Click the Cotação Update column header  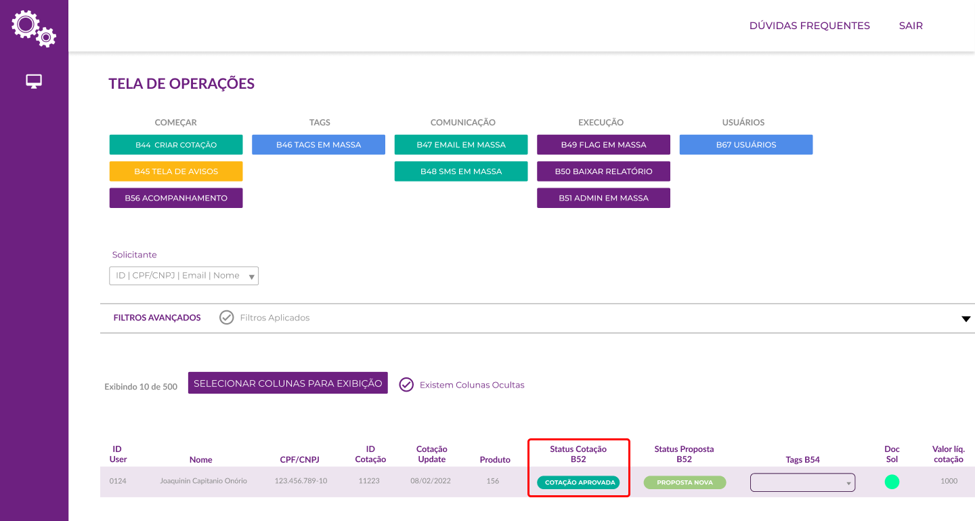(x=432, y=454)
